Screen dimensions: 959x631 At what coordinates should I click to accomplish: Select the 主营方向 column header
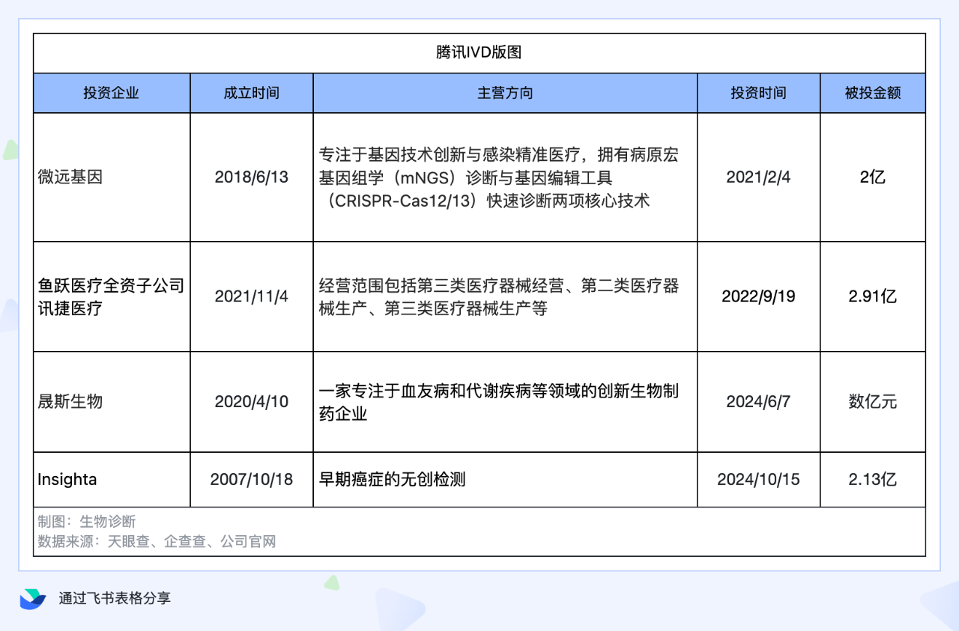click(505, 93)
